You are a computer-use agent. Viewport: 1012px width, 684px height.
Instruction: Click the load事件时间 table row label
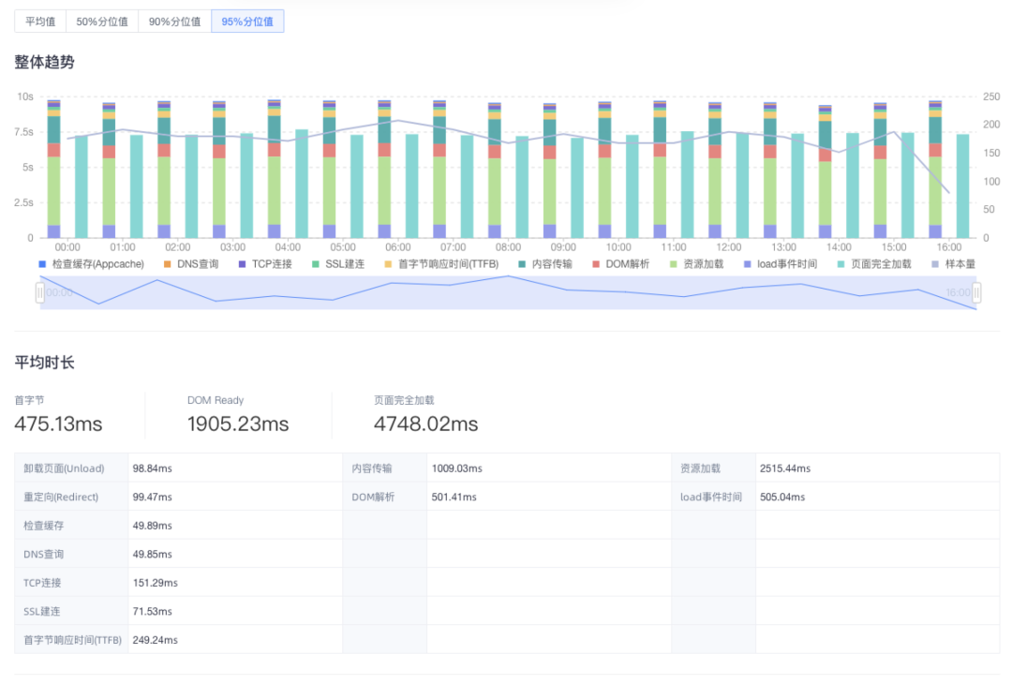[x=710, y=497]
